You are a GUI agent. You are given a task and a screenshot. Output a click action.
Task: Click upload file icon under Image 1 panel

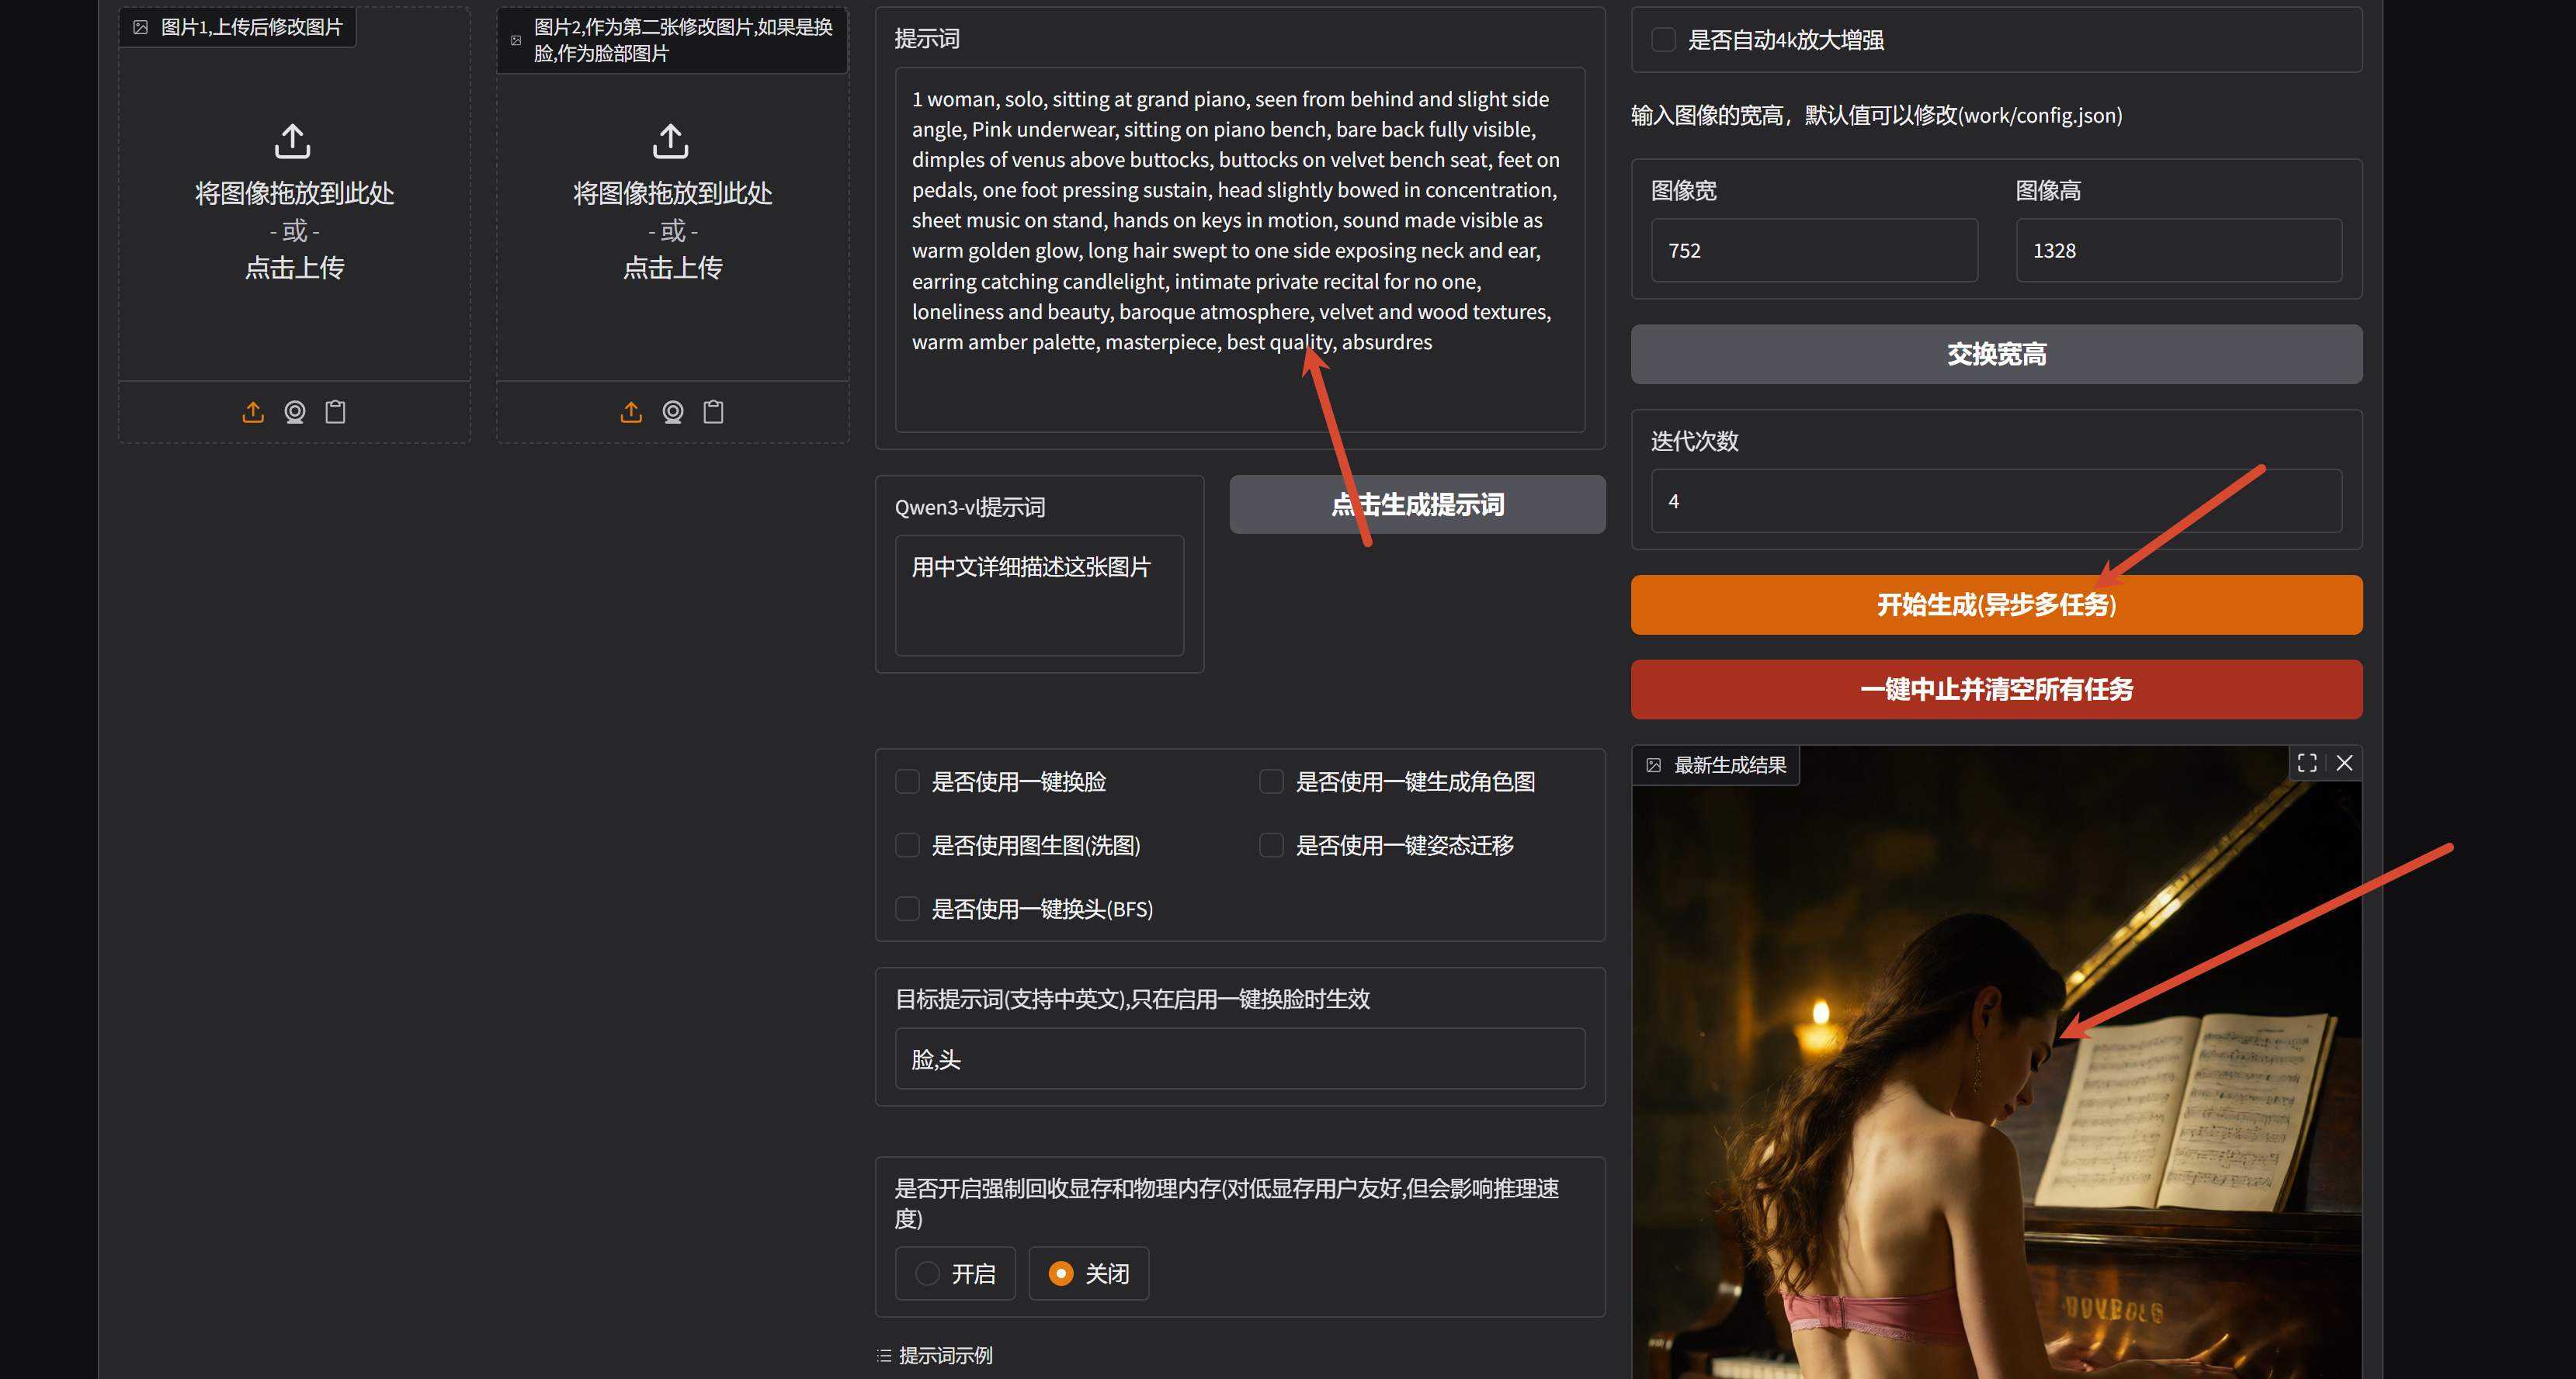coord(253,412)
